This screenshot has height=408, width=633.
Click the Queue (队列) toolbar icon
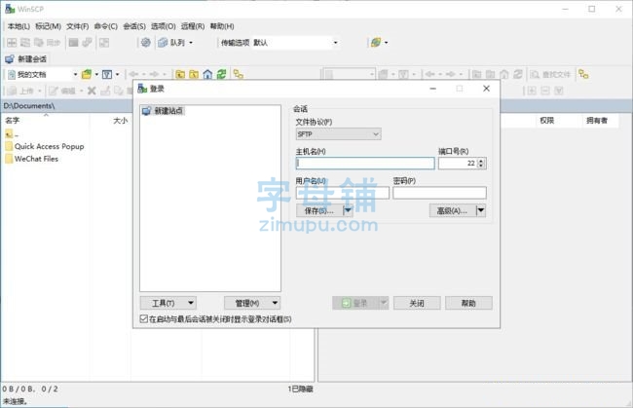coord(163,43)
